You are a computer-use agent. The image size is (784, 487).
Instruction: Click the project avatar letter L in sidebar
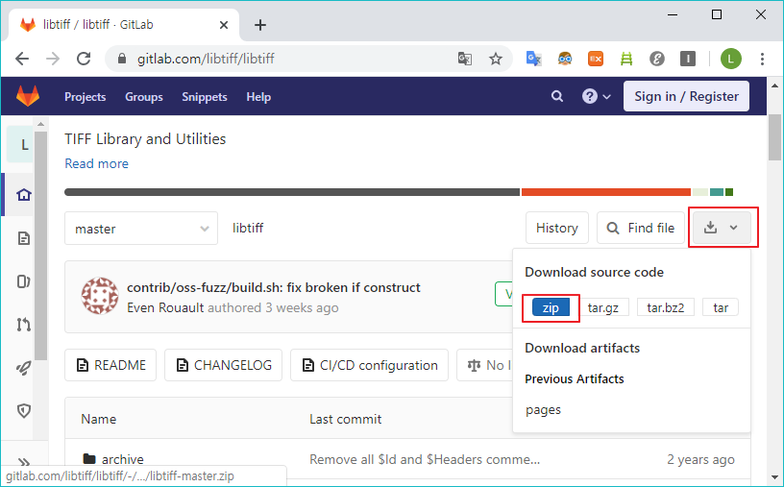(x=20, y=145)
